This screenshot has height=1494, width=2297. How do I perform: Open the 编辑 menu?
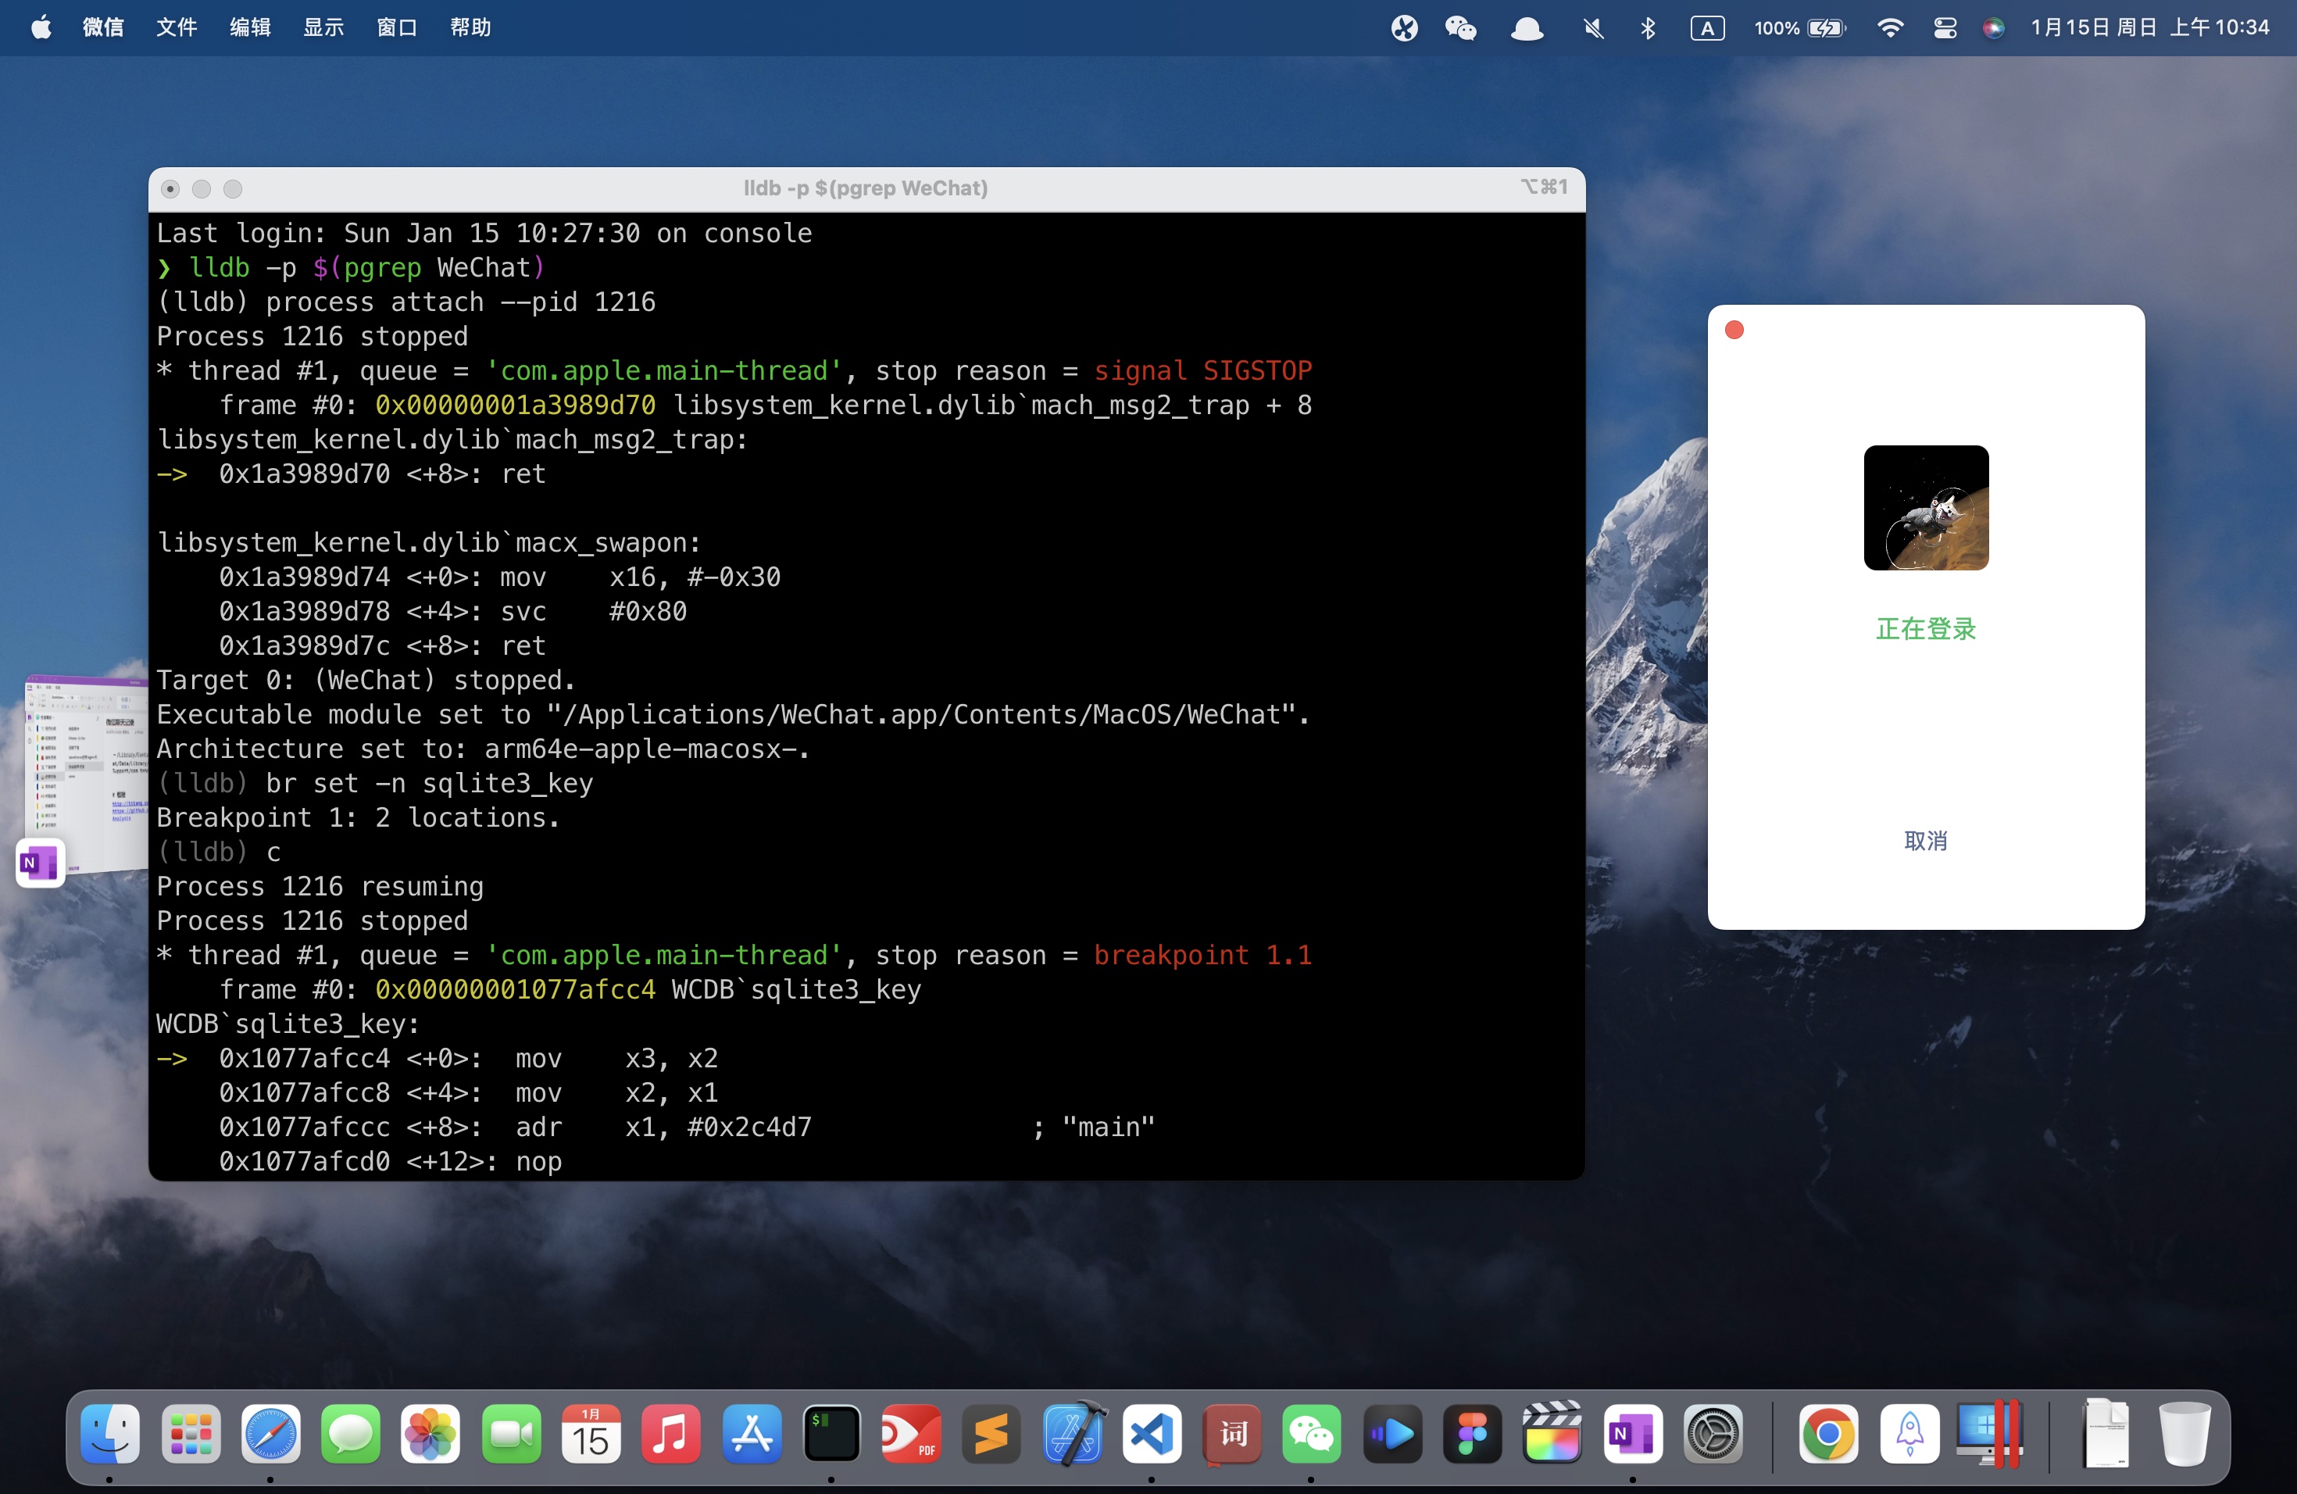pos(250,27)
